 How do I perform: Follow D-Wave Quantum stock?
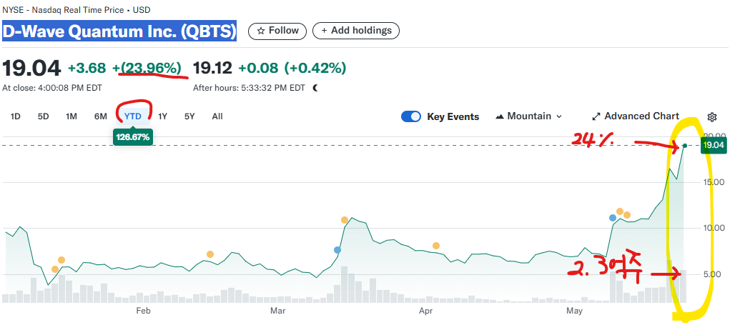click(x=277, y=31)
